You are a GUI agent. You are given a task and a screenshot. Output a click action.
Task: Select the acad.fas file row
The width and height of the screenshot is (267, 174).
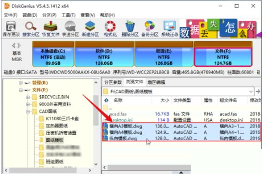click(182, 114)
